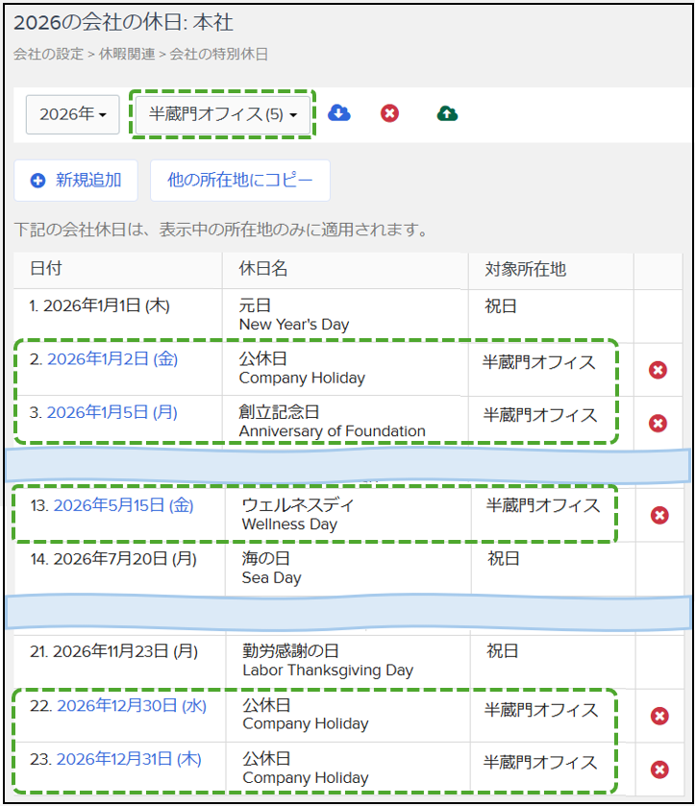Open the 2026年1月2日 (金) date link
Screen dimensions: 695x806
click(112, 359)
